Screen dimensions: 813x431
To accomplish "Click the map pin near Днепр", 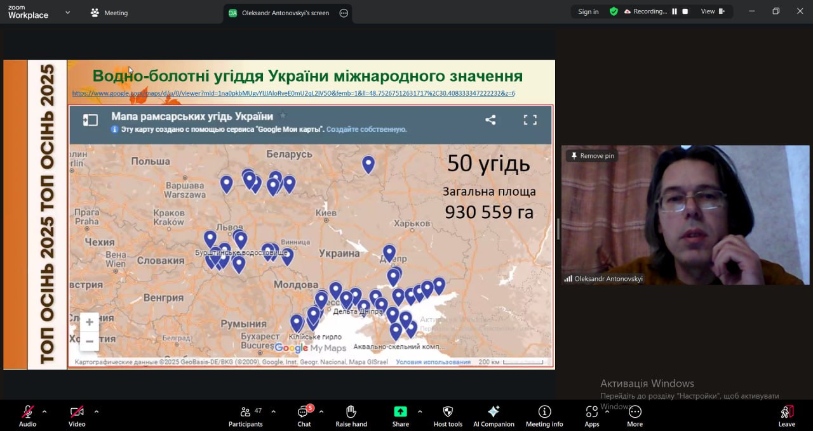I will coord(389,254).
